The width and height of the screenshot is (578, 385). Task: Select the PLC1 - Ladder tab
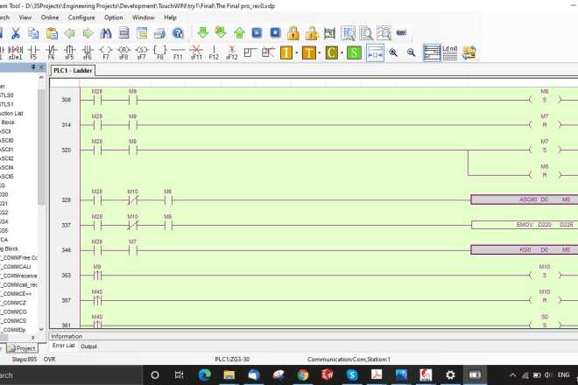pos(73,70)
